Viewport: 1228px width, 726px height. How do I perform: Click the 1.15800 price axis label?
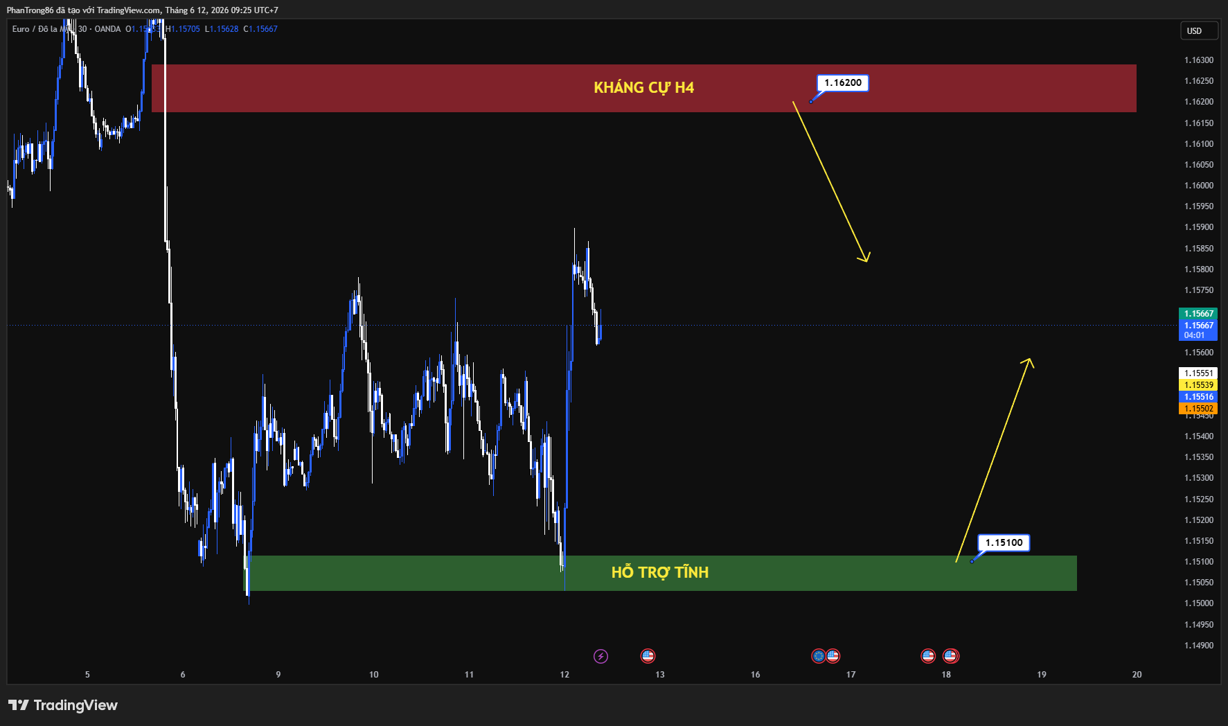tap(1199, 269)
